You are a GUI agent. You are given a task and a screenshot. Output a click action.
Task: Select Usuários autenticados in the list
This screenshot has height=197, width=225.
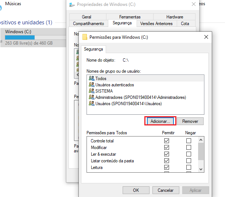[x=145, y=85]
